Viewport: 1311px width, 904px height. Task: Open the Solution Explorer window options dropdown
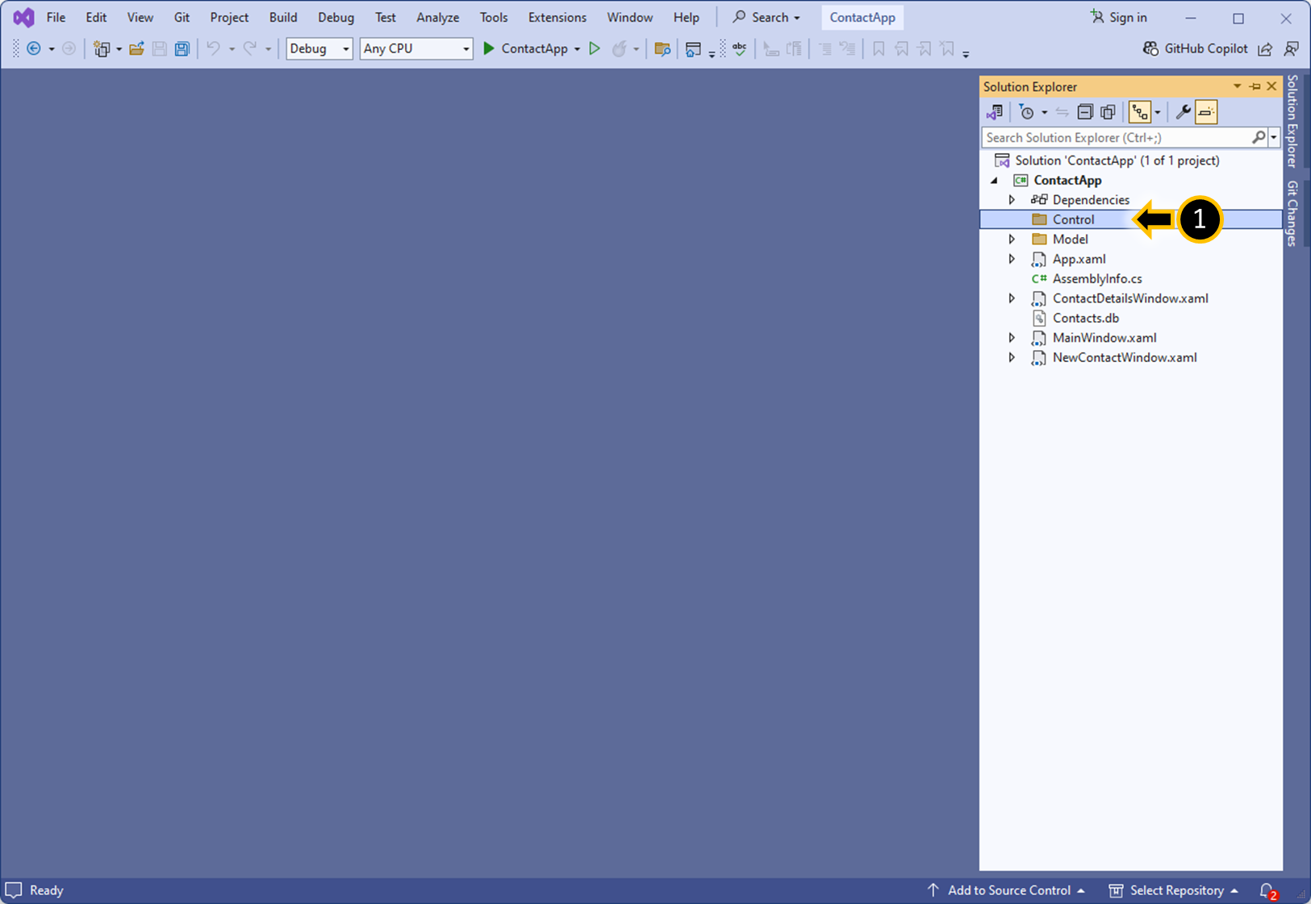tap(1237, 86)
